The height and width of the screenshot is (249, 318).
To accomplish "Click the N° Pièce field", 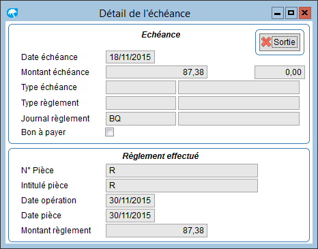I will coord(182,171).
